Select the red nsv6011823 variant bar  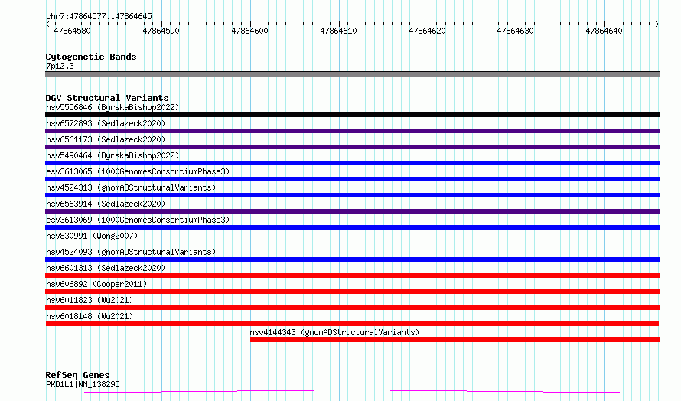click(352, 308)
